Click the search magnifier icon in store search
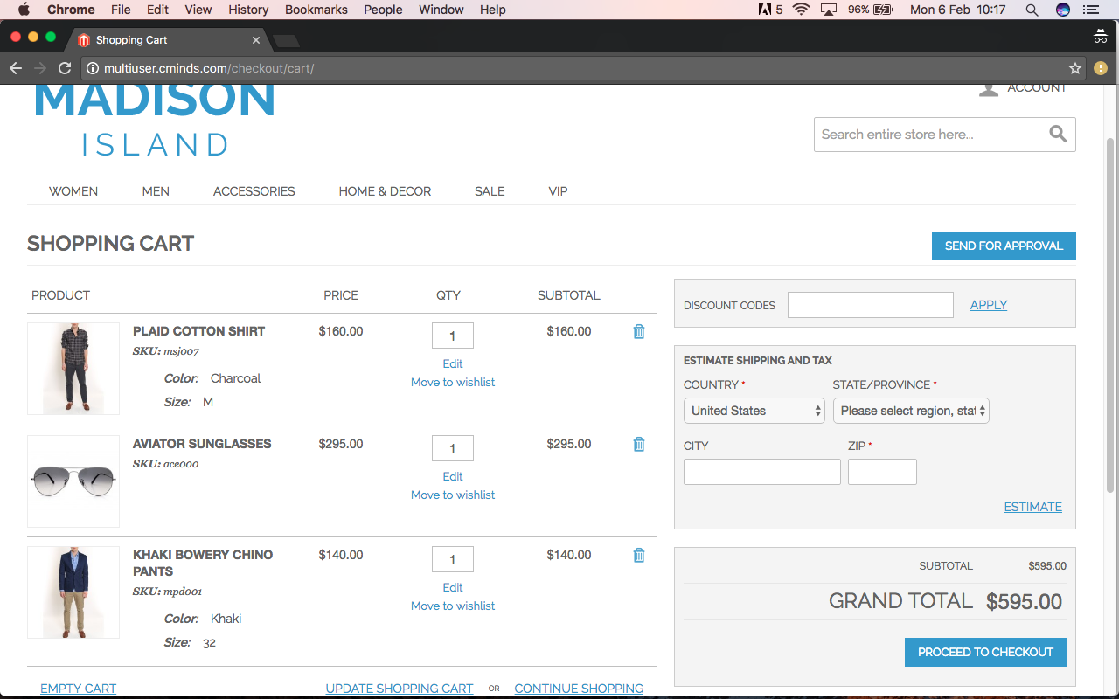 1058,134
